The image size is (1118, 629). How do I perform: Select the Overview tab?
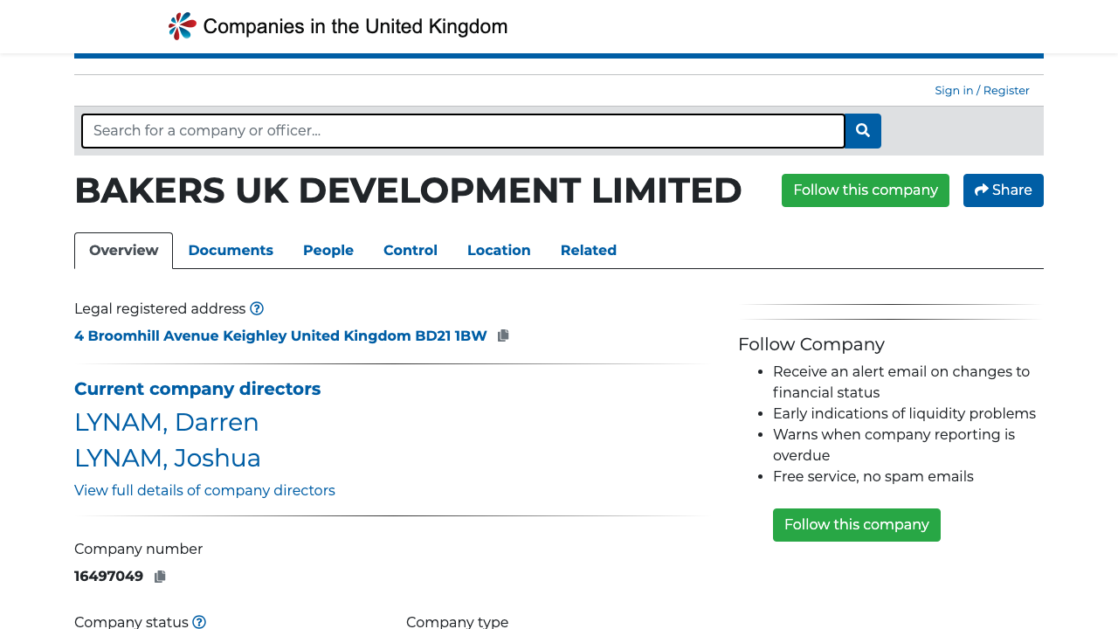[x=123, y=250]
